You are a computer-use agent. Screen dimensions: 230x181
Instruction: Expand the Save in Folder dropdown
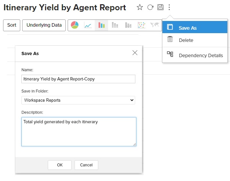78,100
